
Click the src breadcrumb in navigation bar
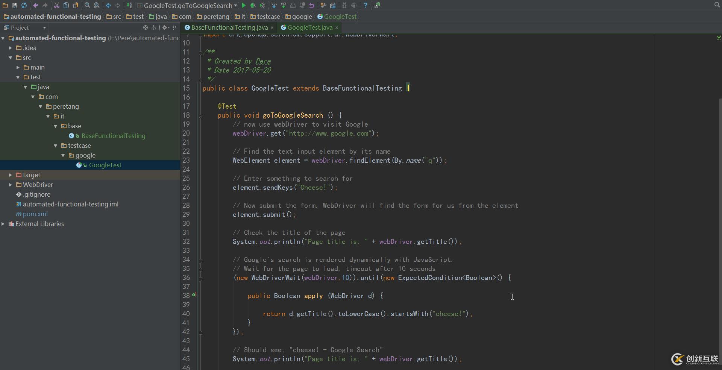114,17
